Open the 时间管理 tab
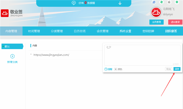The image size is (183, 109). (34, 31)
